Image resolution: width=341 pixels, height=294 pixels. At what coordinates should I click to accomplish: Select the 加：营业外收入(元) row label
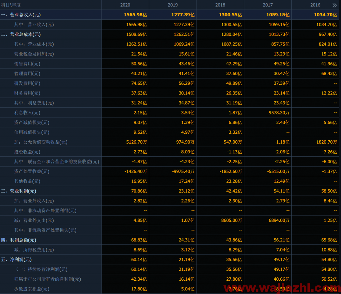point(34,201)
